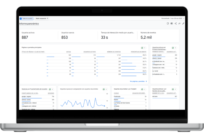Click the google / organic sessions row
This screenshot has width=204, height=138.
38,97
